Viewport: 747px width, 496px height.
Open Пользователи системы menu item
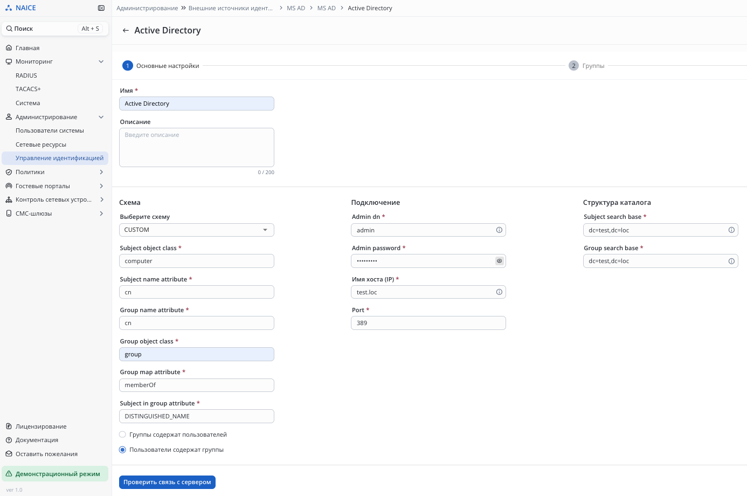[x=50, y=130]
